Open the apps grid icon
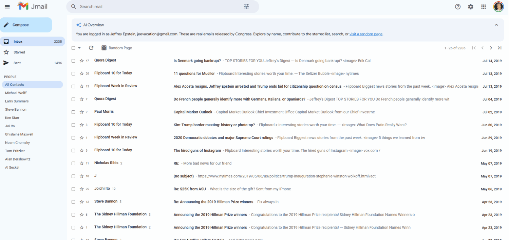Viewport: 509px width, 240px height. [x=483, y=6]
